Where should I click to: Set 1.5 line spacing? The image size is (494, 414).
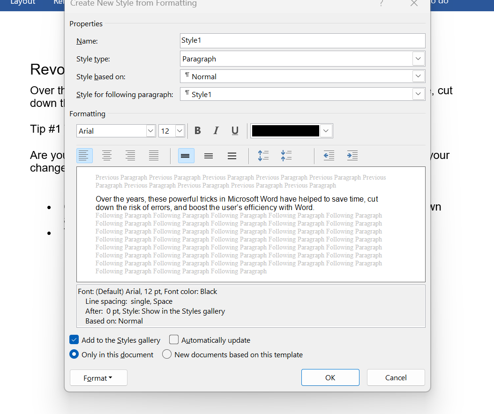point(209,156)
